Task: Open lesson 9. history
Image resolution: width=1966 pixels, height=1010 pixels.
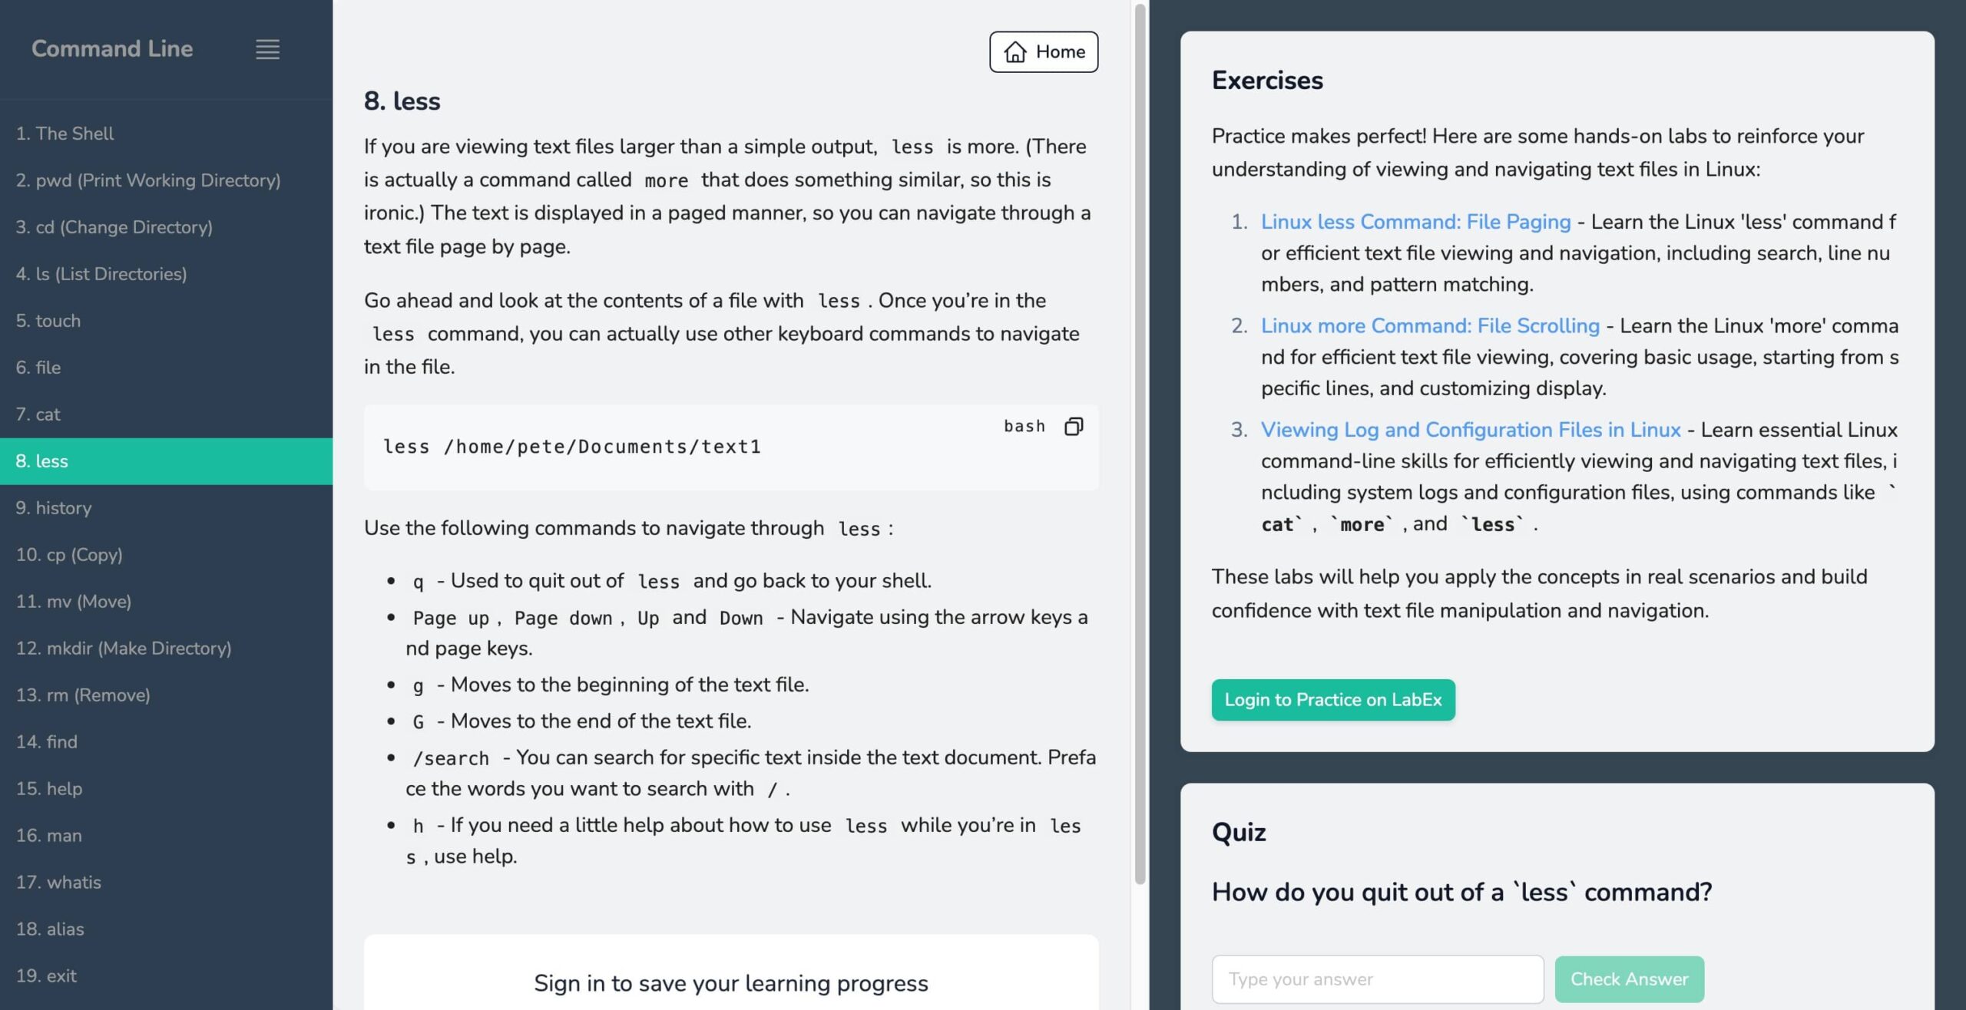Action: click(54, 508)
